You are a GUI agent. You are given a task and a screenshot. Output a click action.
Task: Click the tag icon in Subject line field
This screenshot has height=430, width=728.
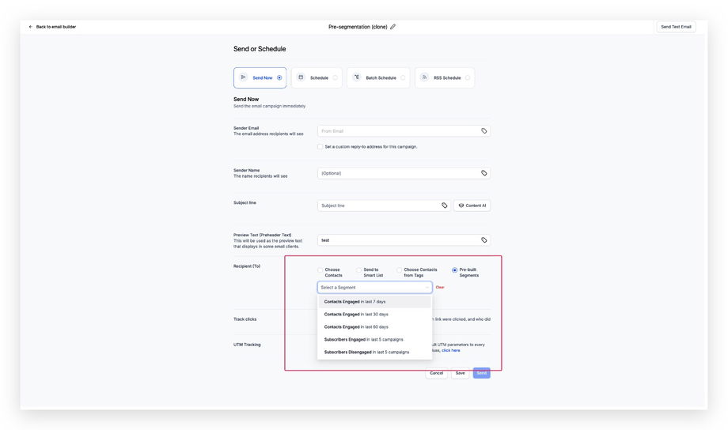(445, 206)
